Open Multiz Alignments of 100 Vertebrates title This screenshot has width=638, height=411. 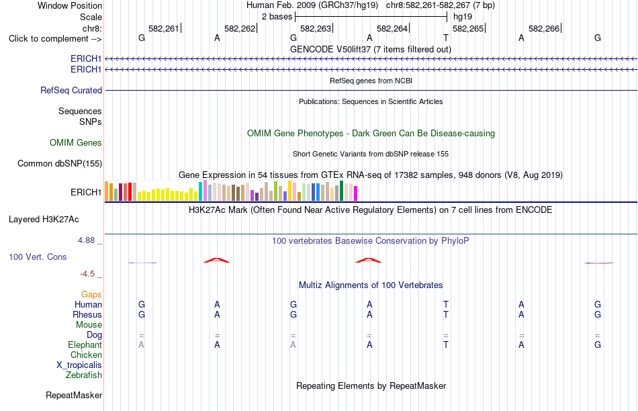(x=371, y=285)
